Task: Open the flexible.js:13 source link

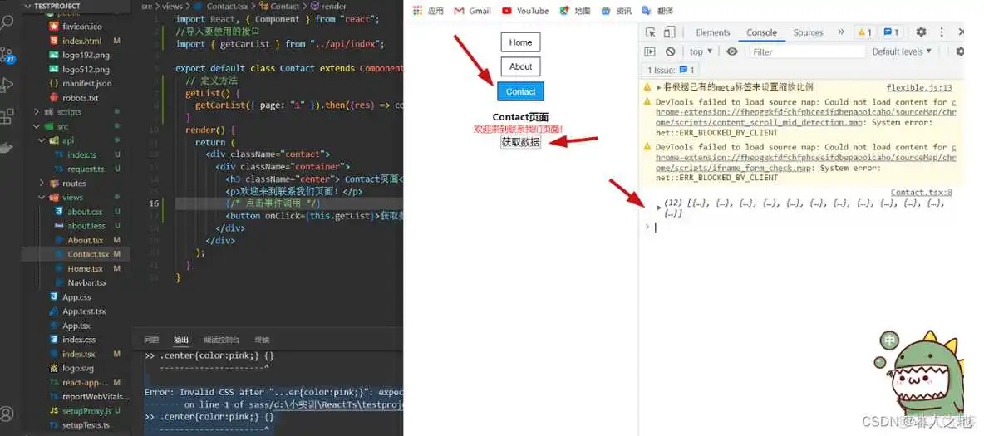Action: point(918,88)
